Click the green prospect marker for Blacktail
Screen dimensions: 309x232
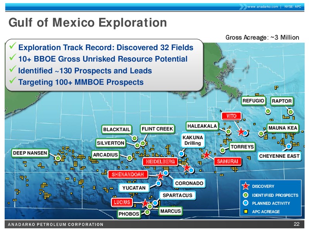pyautogui.click(x=134, y=138)
